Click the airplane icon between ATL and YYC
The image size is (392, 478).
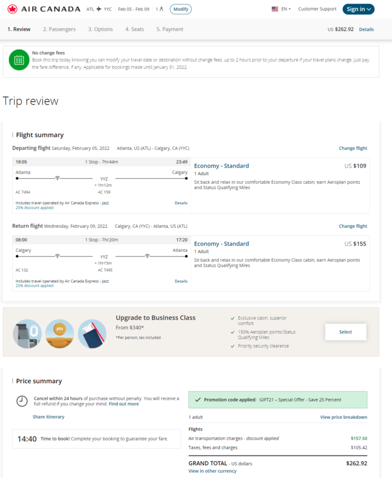coord(99,9)
